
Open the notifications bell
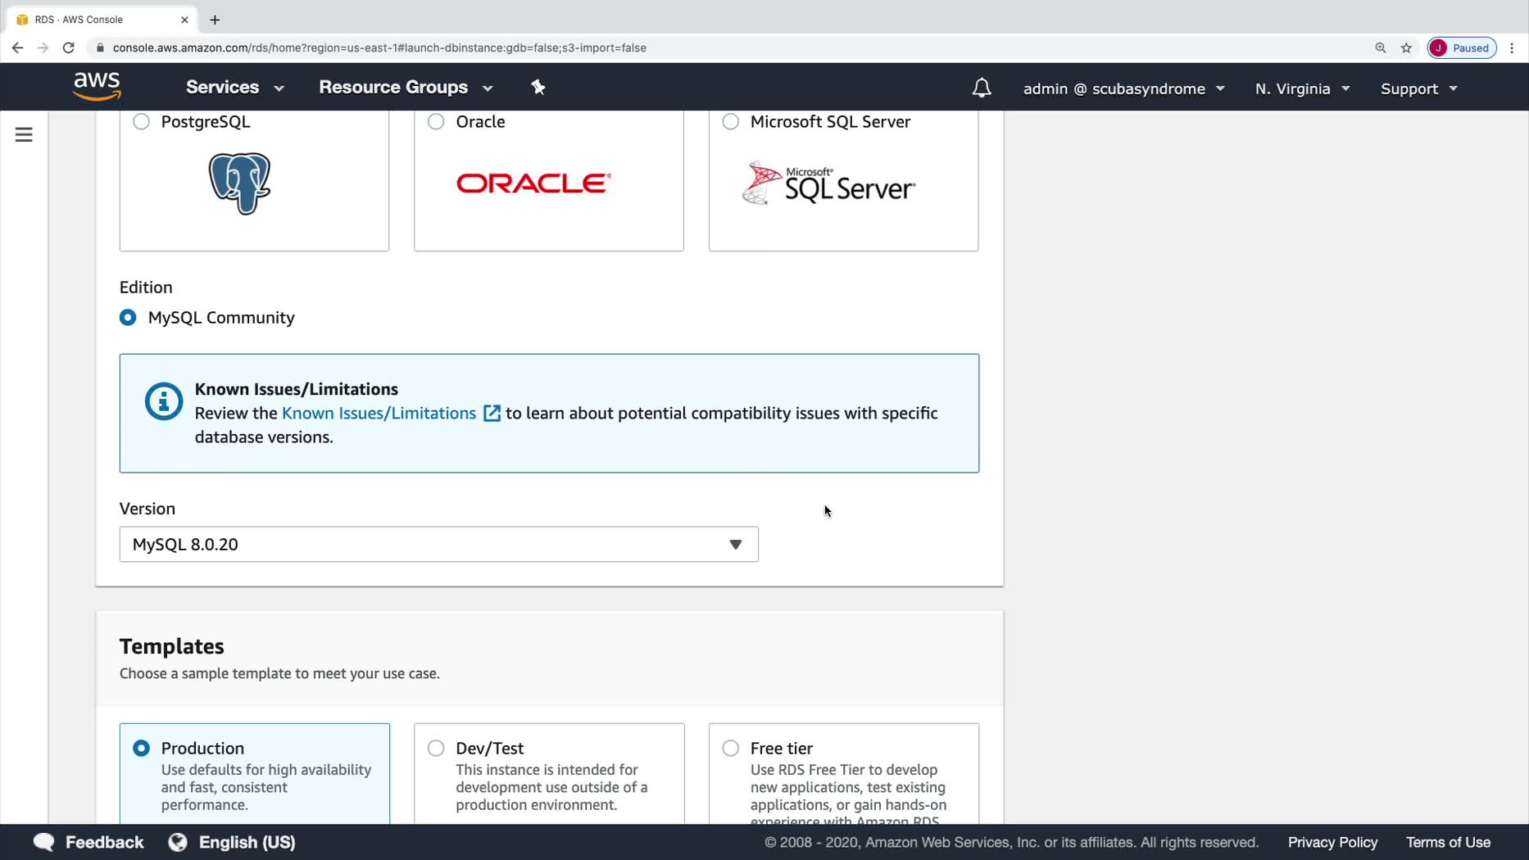[981, 88]
